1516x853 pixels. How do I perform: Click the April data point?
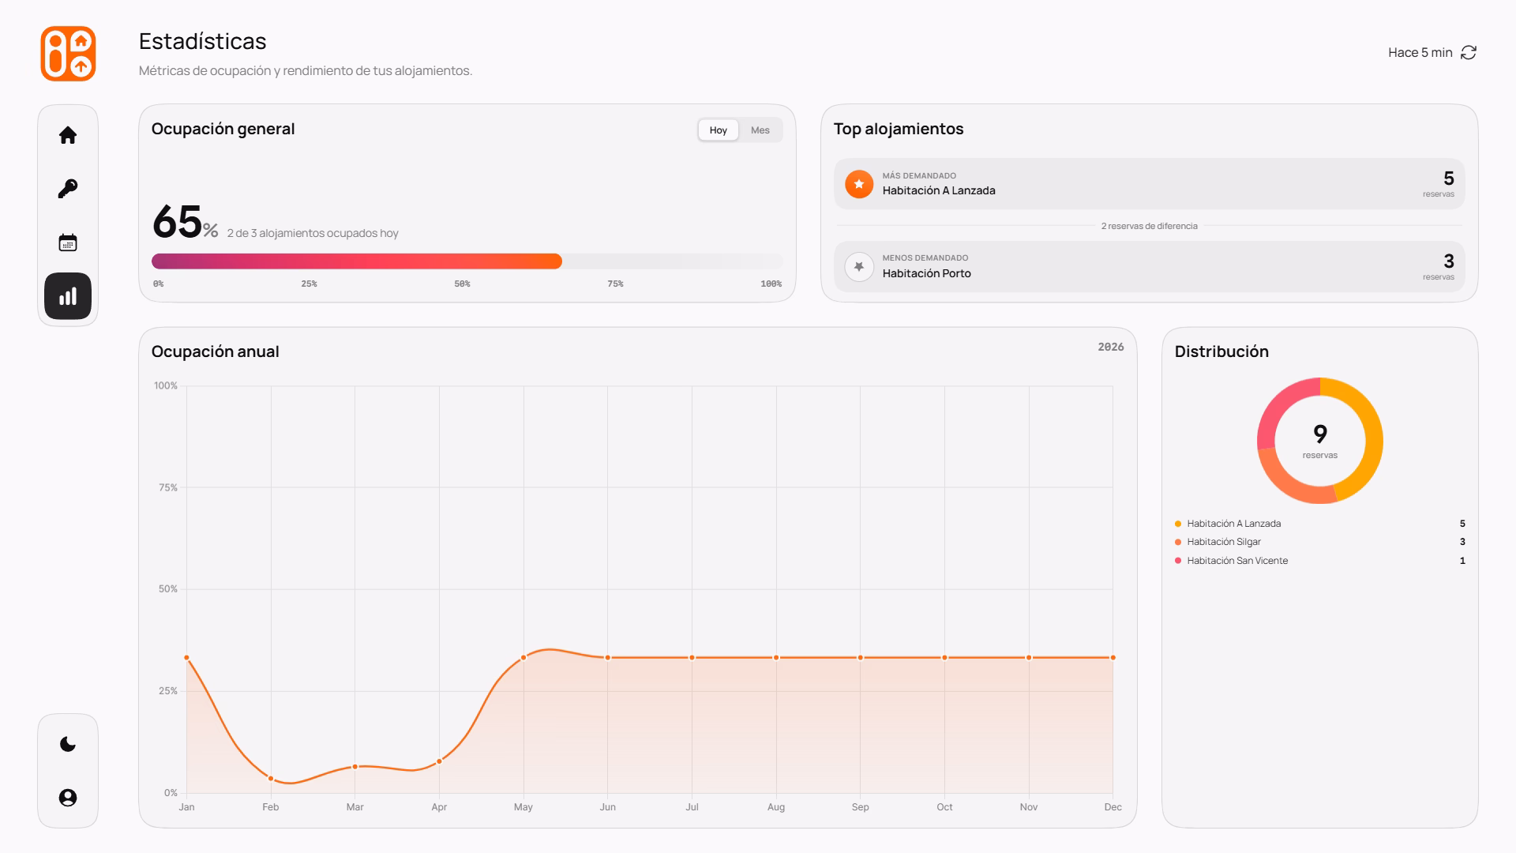(439, 761)
